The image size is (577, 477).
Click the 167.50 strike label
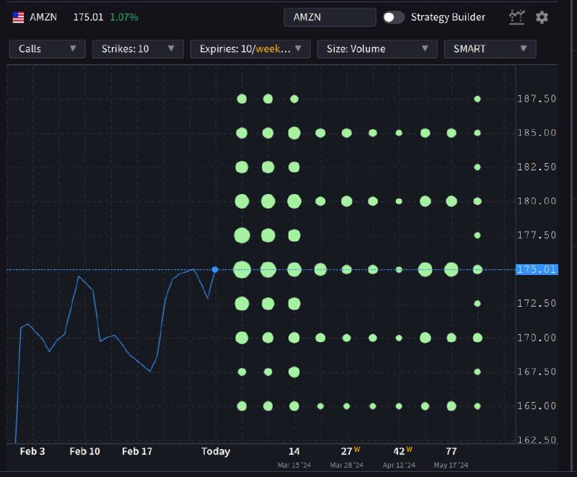tap(537, 372)
